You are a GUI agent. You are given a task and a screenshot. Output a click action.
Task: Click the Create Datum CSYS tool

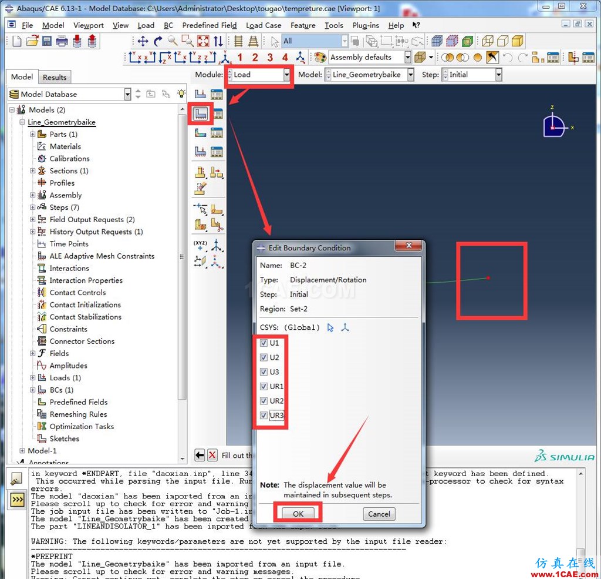217,245
